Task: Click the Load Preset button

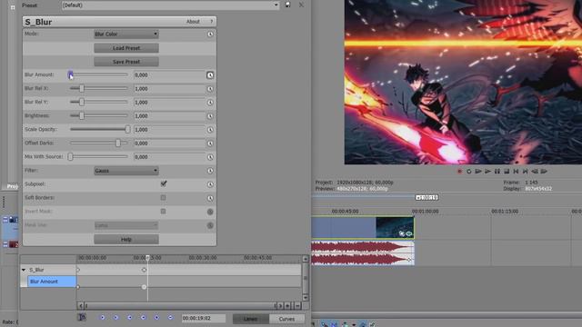Action: [x=126, y=48]
